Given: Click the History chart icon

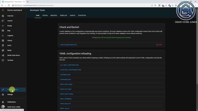Looking at the screenshot, I should point(3,40).
